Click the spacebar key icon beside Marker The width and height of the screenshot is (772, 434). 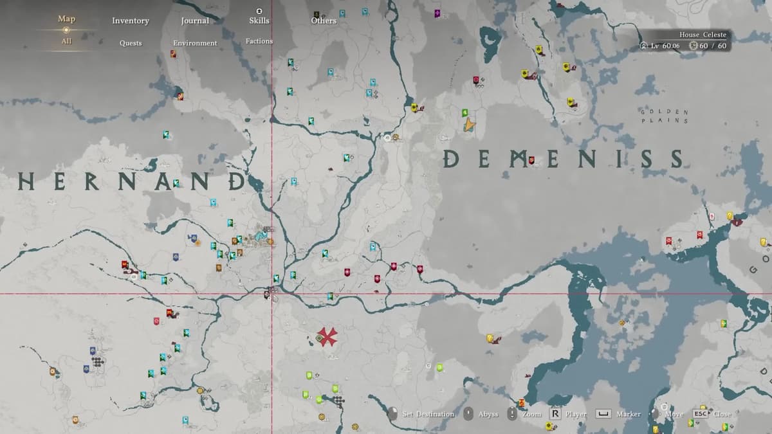click(603, 413)
